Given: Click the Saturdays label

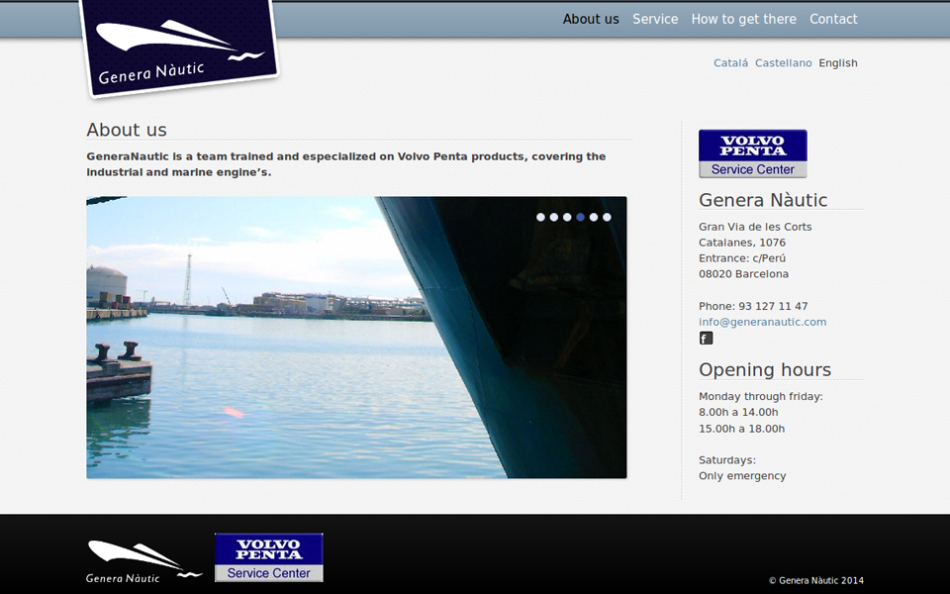Looking at the screenshot, I should (x=727, y=460).
